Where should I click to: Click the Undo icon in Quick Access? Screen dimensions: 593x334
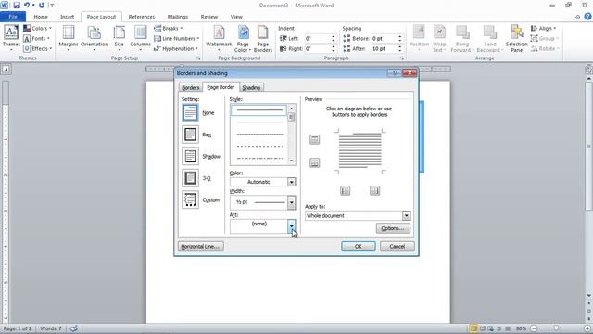pos(27,6)
